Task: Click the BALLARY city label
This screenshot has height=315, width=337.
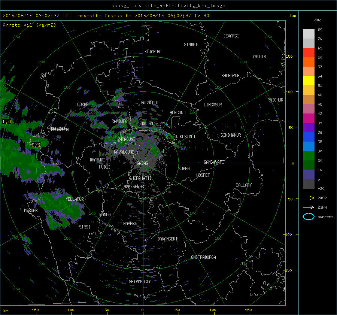Action: [244, 185]
